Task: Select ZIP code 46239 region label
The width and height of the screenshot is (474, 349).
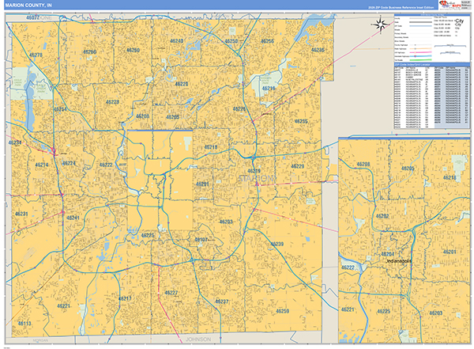Action: pyautogui.click(x=276, y=244)
